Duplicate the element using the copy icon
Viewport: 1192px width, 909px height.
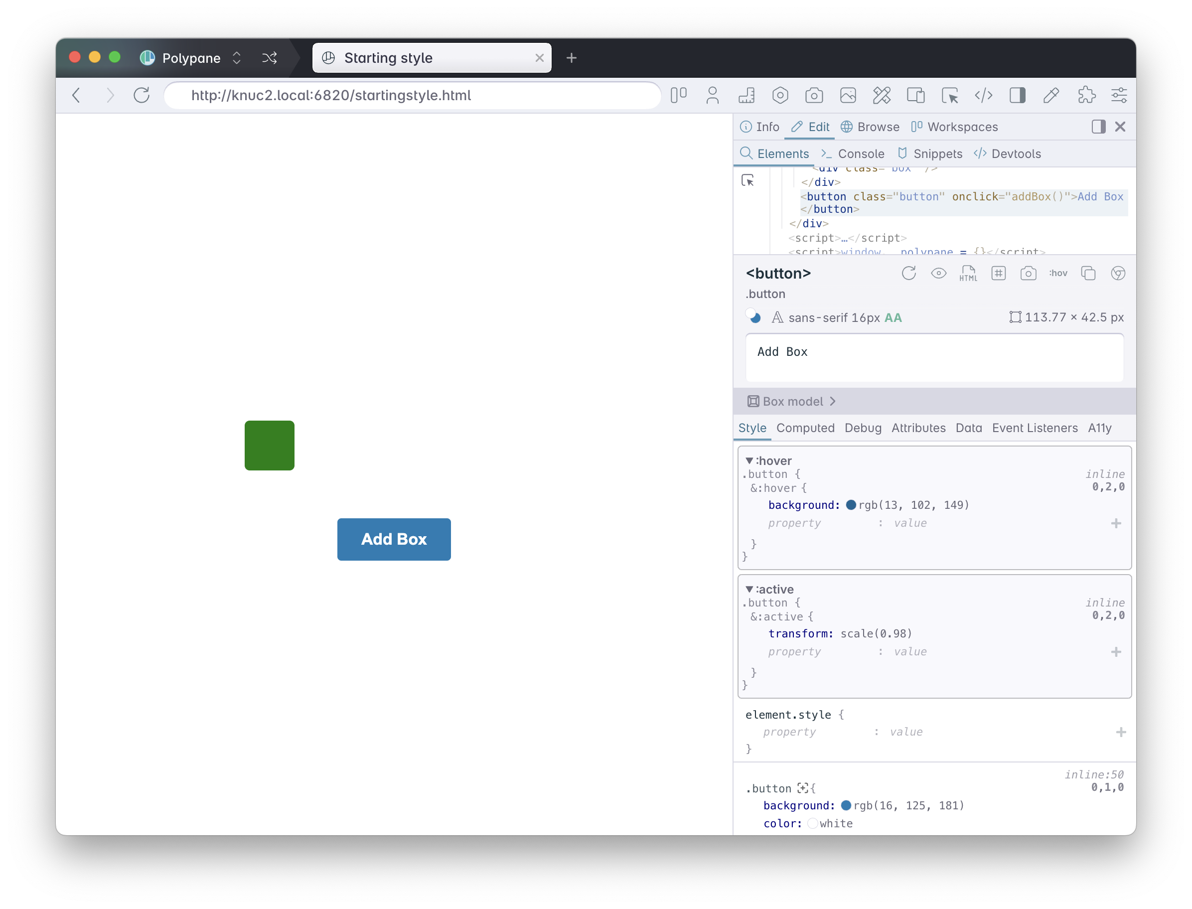tap(1088, 273)
